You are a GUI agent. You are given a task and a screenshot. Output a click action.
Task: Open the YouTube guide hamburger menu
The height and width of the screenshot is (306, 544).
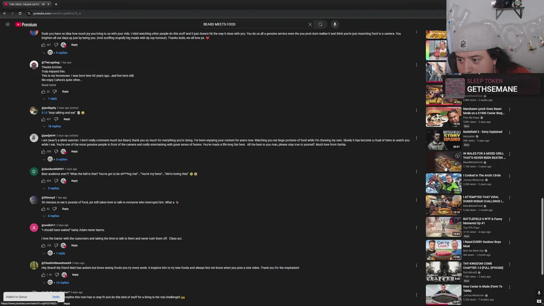tap(7, 25)
